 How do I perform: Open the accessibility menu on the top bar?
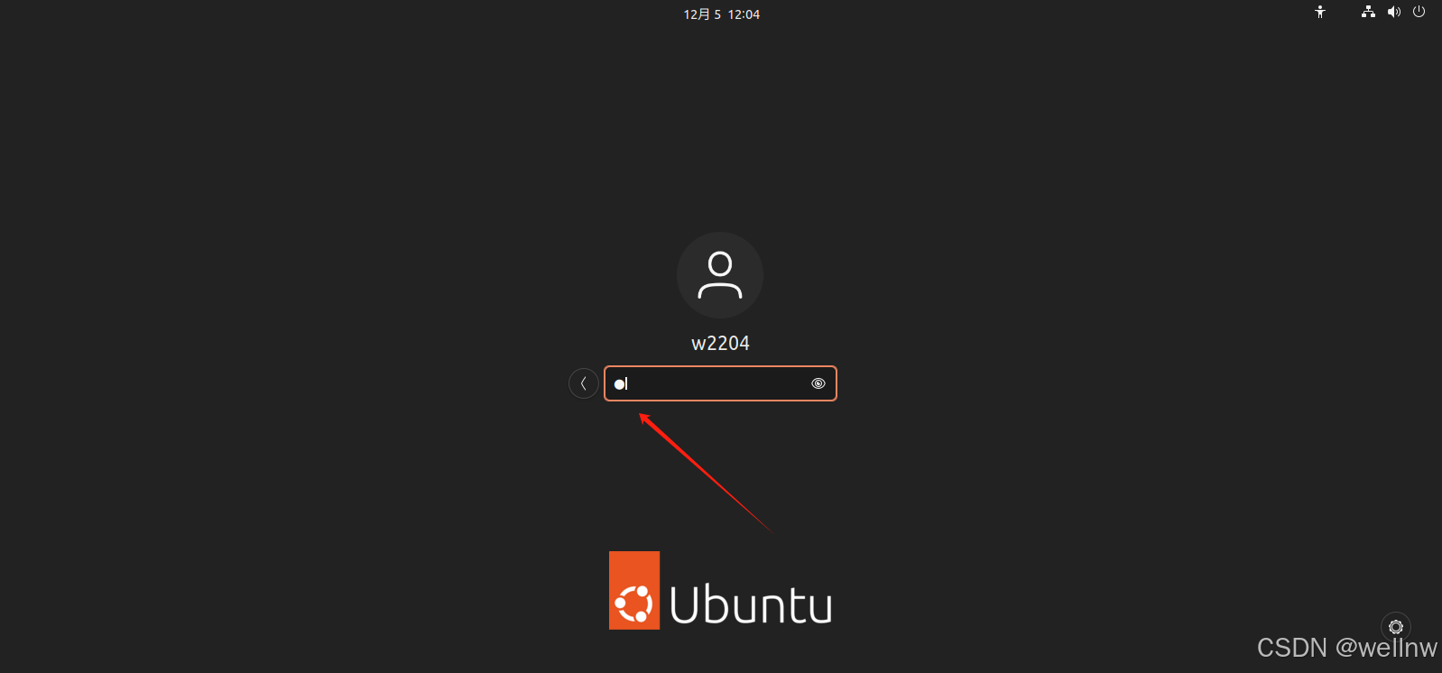click(x=1319, y=13)
